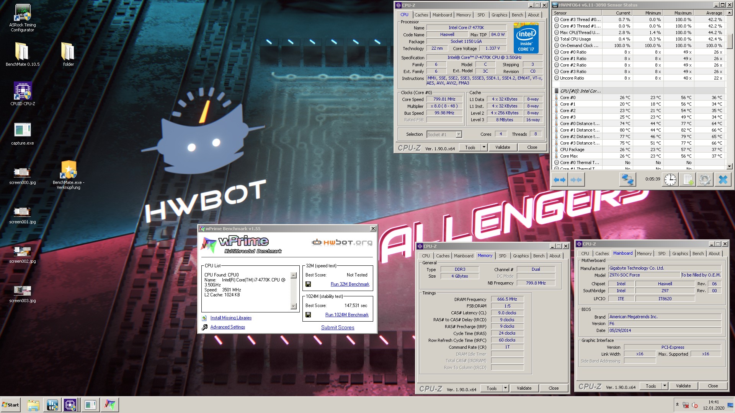Click Uncore Ratio sensor row

639,78
